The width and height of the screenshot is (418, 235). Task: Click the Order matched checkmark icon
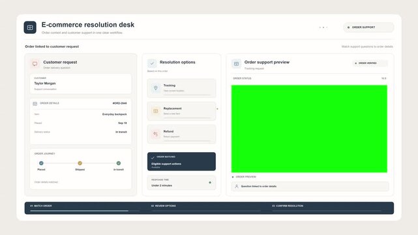[x=153, y=157]
